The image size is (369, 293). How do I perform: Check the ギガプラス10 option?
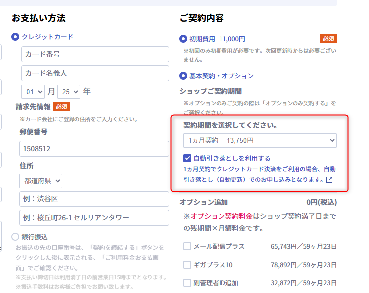tap(187, 265)
